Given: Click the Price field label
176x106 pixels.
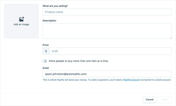Looking at the screenshot, I should tap(46, 45).
